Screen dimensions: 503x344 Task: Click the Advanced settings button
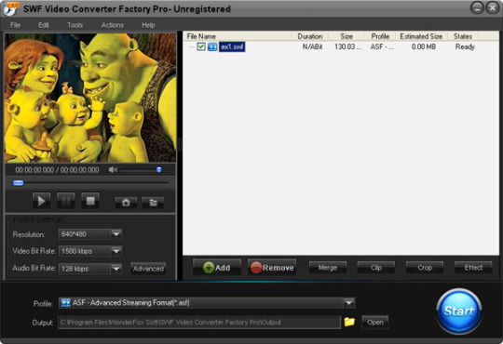tap(148, 269)
